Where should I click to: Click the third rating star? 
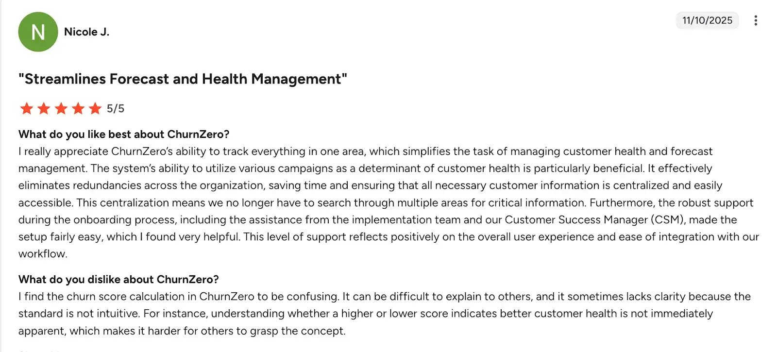(x=61, y=108)
